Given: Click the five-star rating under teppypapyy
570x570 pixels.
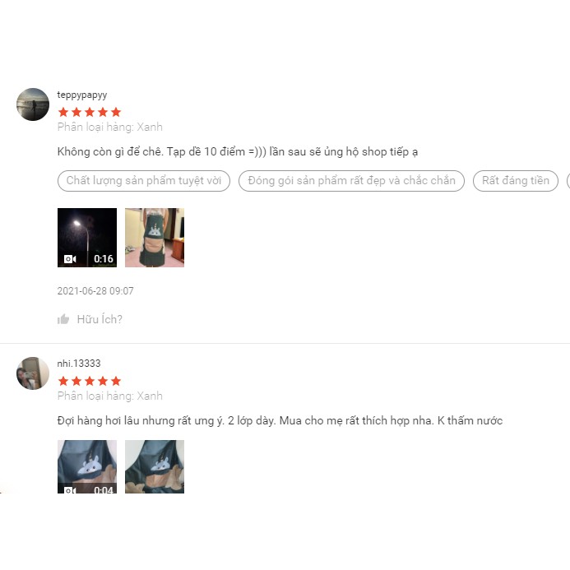Looking at the screenshot, I should point(90,112).
